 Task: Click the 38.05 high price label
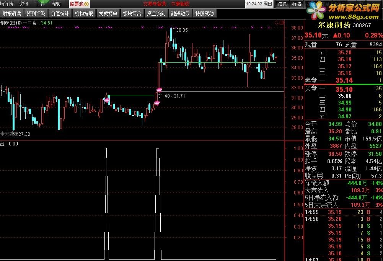coord(182,30)
